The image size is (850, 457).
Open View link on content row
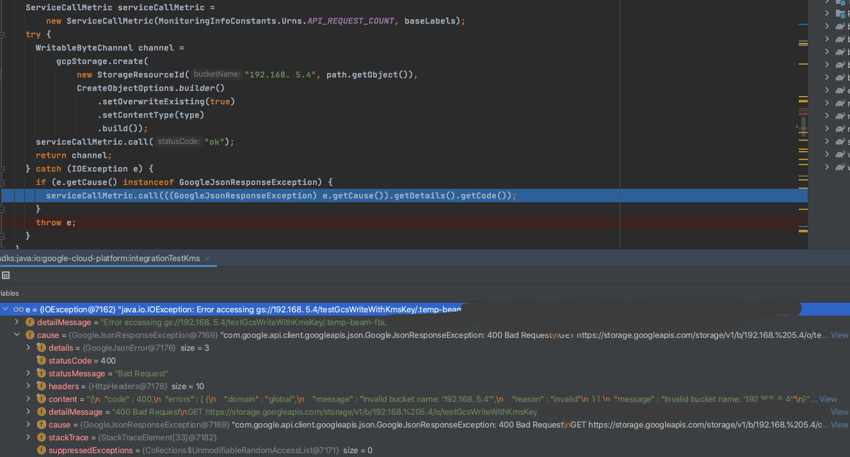[x=828, y=399]
